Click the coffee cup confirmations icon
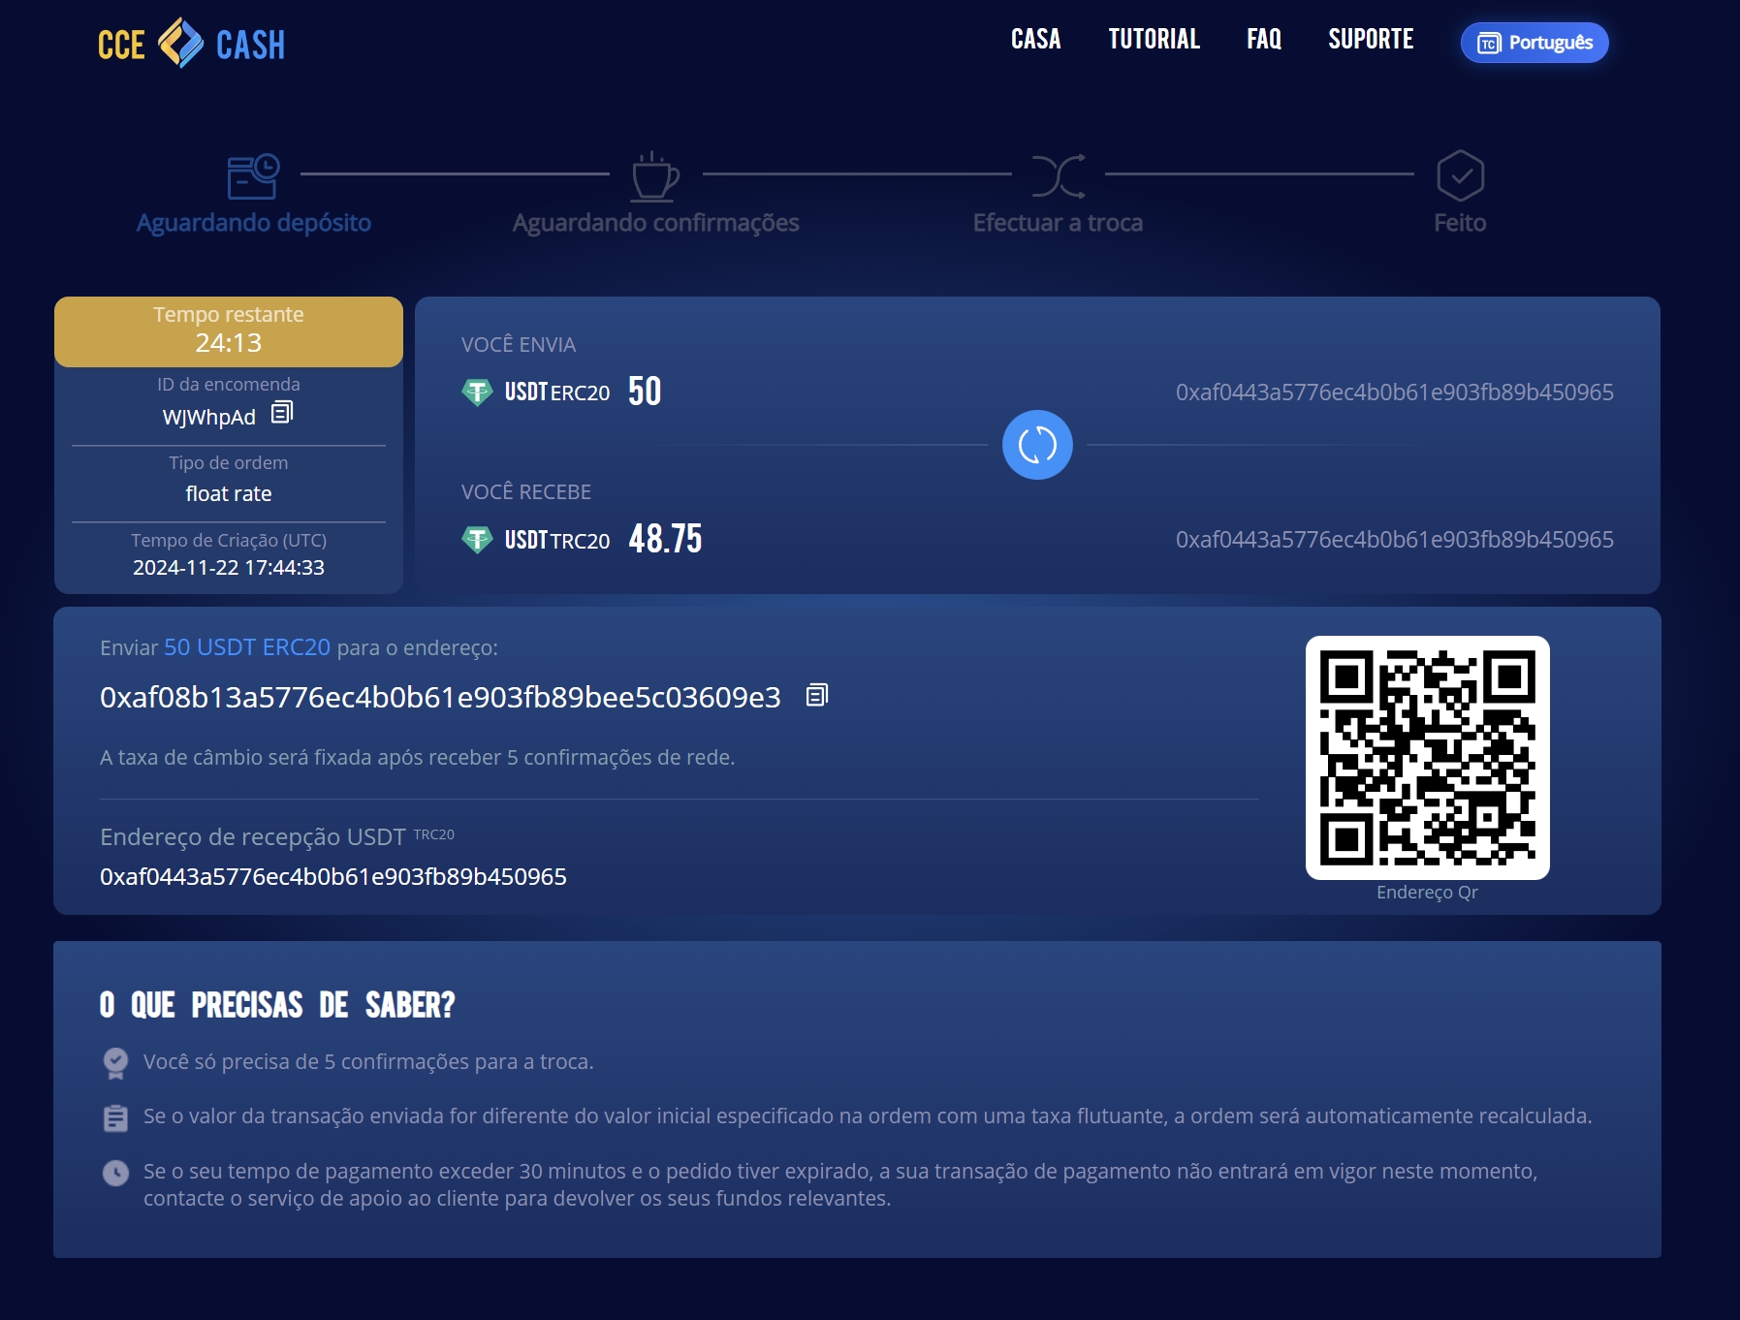Screen dimensions: 1740x1320 [x=655, y=176]
